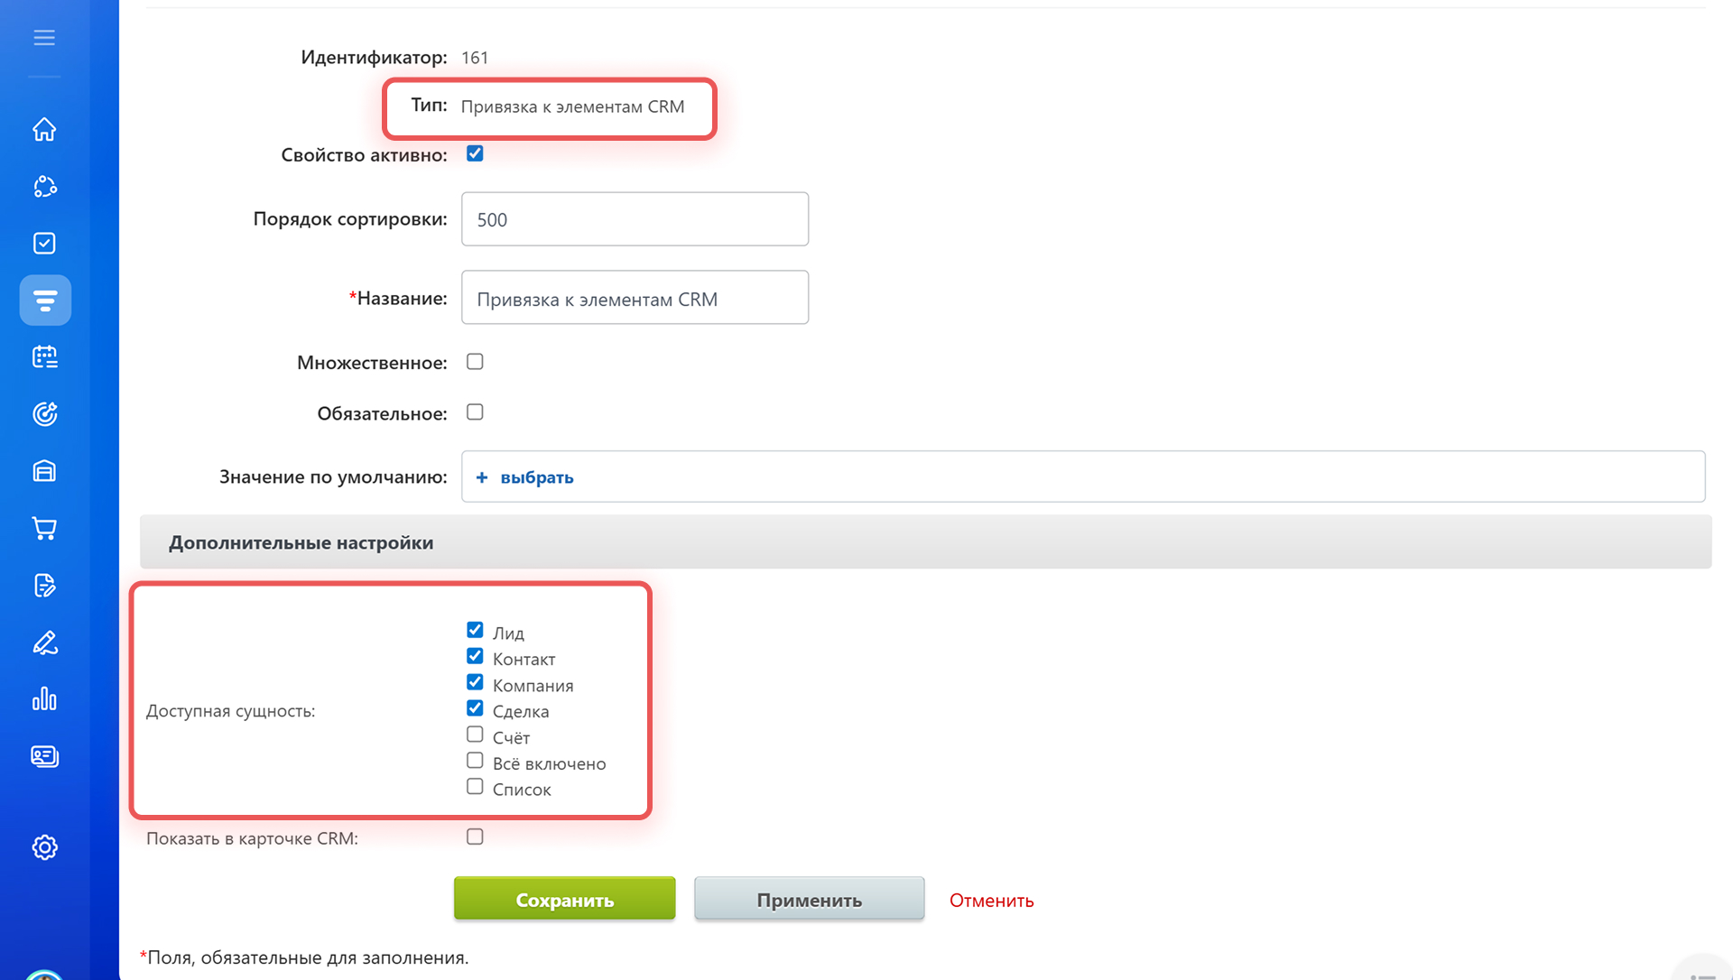Viewport: 1733px width, 980px height.
Task: Uncheck the "Свойство активно" checkbox
Action: [x=475, y=154]
